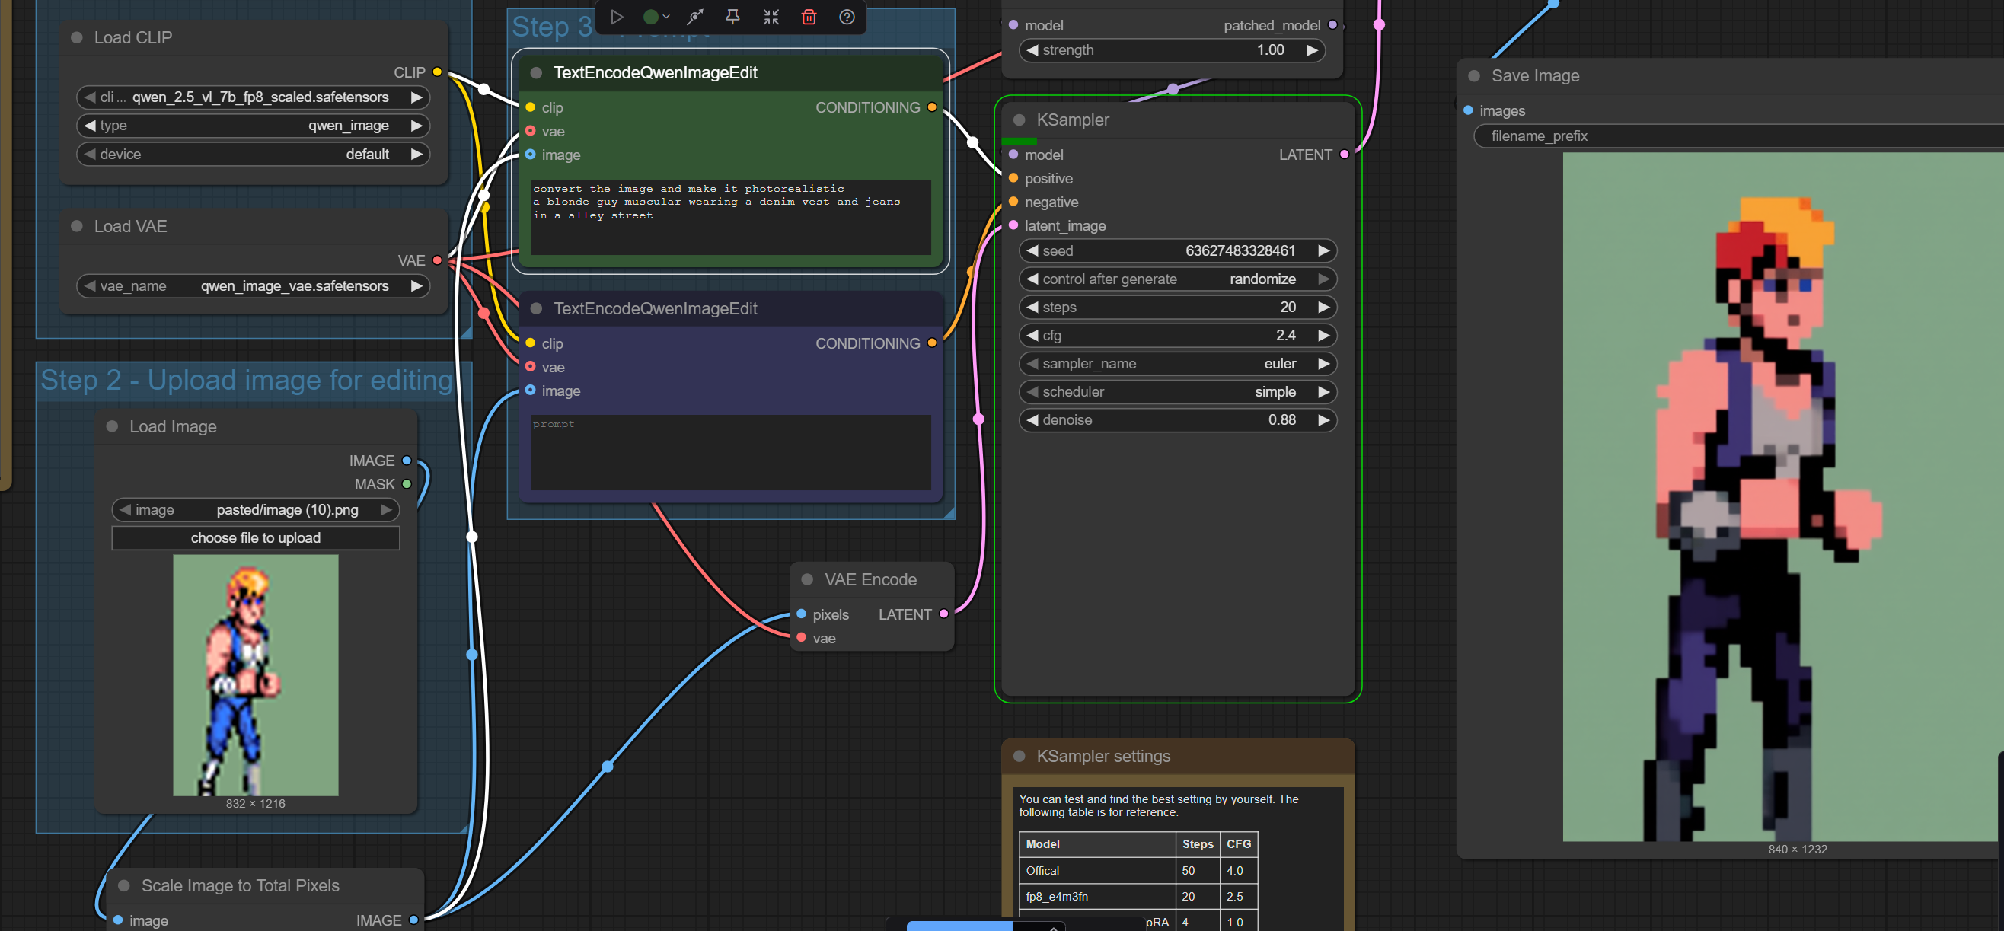Click the VAE Encode pixels input socket
The height and width of the screenshot is (931, 2004).
(x=801, y=614)
